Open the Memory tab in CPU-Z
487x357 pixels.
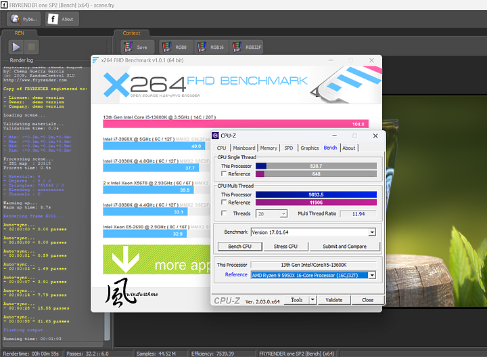[x=269, y=148]
